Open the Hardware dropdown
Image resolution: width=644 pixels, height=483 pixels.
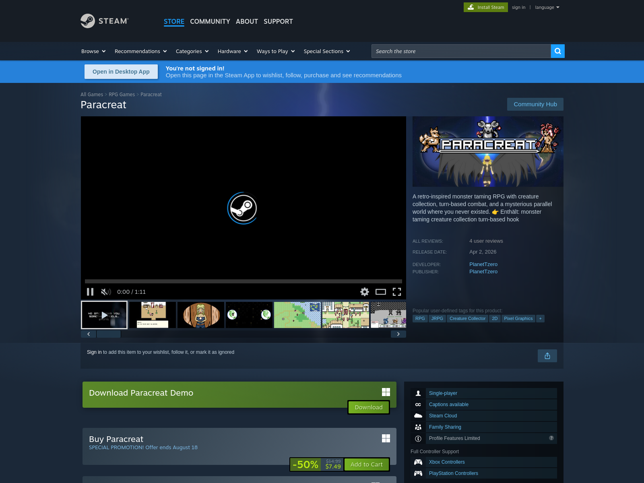tap(233, 51)
